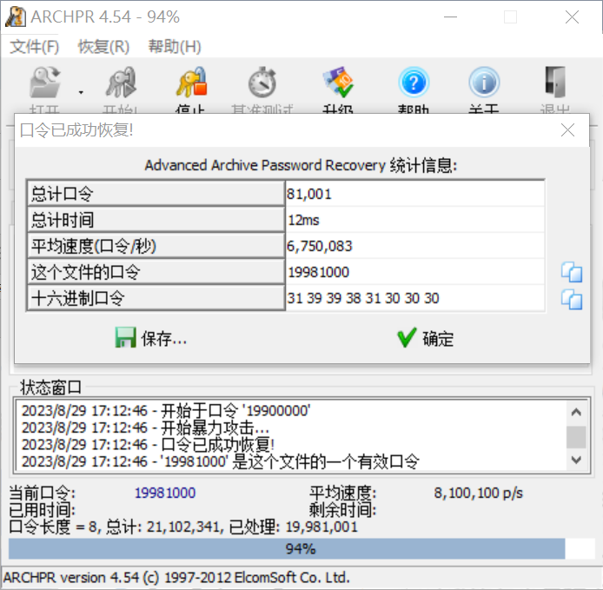Image resolution: width=603 pixels, height=590 pixels.
Task: Click the 总计时间 row label
Action: click(156, 220)
